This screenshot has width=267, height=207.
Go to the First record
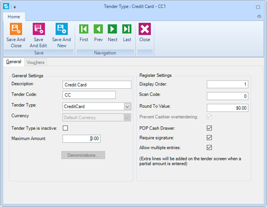(x=84, y=29)
